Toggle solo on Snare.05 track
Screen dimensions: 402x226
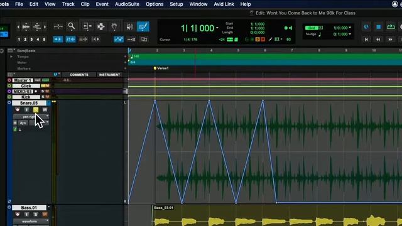(x=36, y=110)
